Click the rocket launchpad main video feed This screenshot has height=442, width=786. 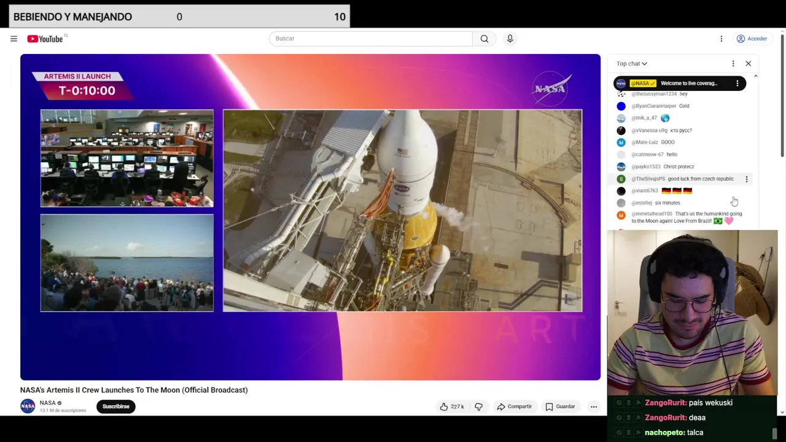tap(402, 211)
